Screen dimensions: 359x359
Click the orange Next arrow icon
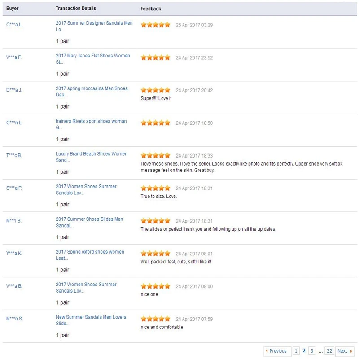(x=351, y=351)
